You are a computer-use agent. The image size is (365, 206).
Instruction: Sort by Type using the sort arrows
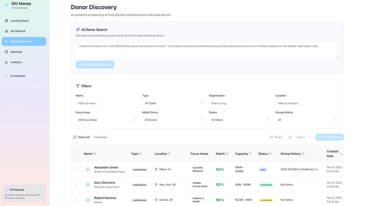pyautogui.click(x=140, y=153)
